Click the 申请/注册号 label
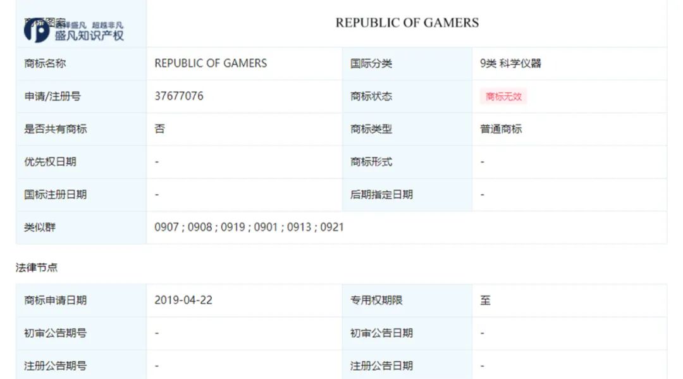Viewport: 683px width, 379px height. [x=52, y=96]
